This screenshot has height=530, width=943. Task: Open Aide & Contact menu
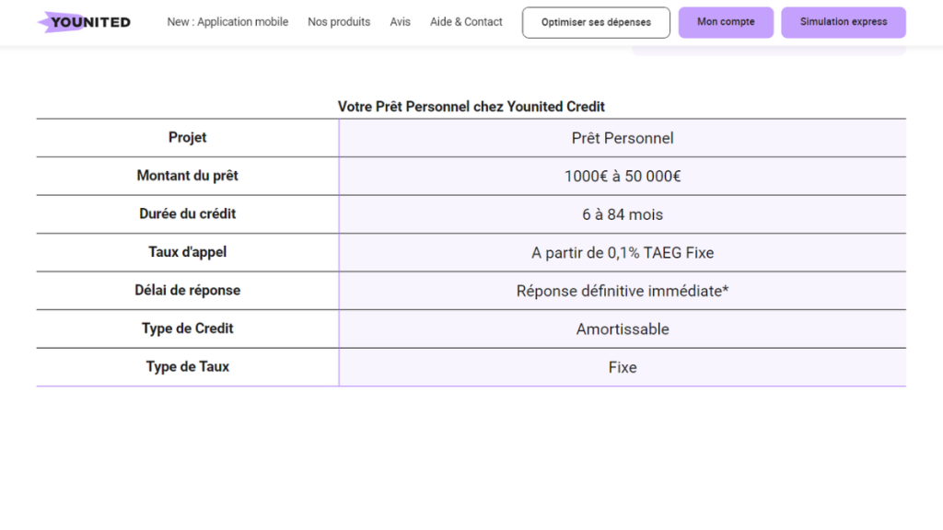click(466, 22)
